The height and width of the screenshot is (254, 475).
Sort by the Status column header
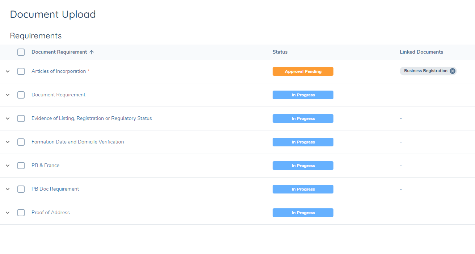click(x=280, y=52)
